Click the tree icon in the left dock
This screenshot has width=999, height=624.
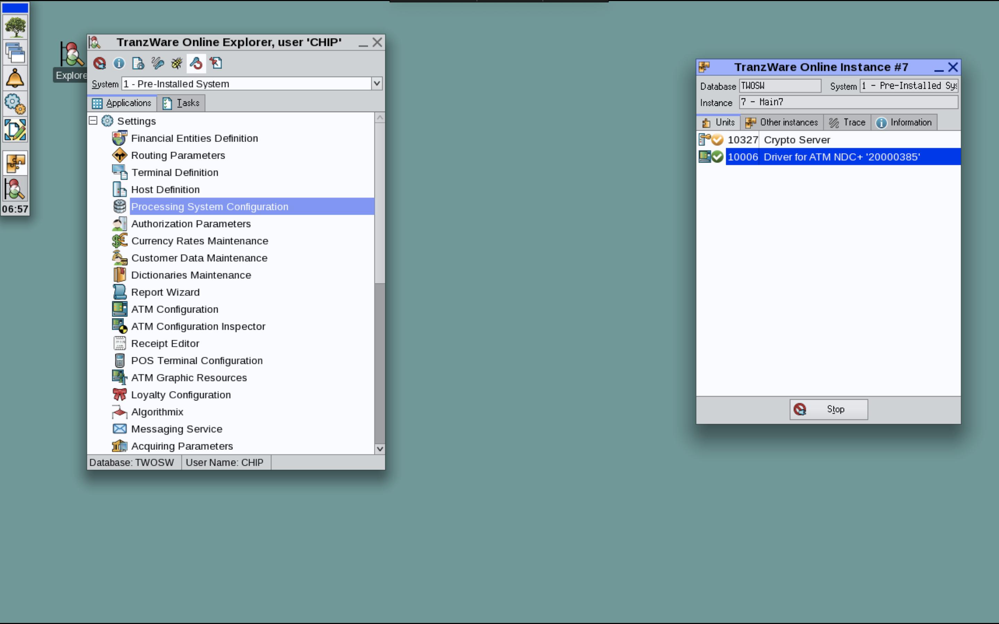click(15, 27)
